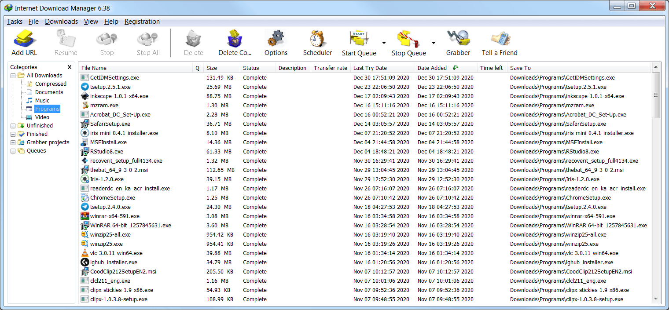Image resolution: width=669 pixels, height=310 pixels.
Task: Open the Stop Queue dropdown arrow
Action: point(433,42)
